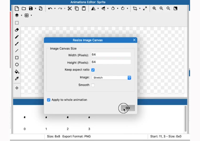This screenshot has height=141, width=200.
Task: Uncheck Keep aspect ratio checkbox
Action: (x=93, y=70)
